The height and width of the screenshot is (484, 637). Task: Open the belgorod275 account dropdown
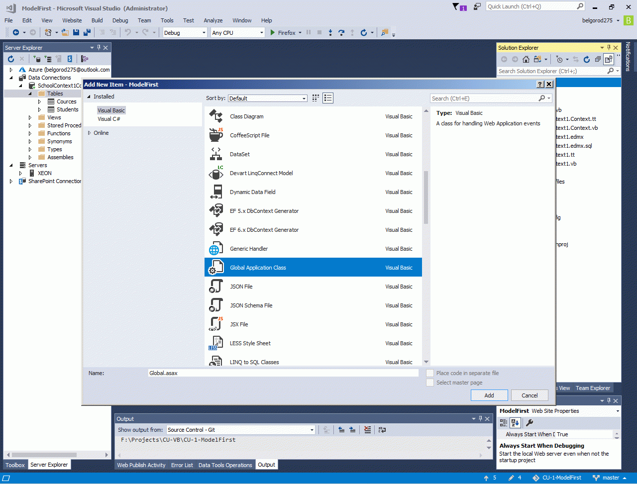pyautogui.click(x=601, y=20)
